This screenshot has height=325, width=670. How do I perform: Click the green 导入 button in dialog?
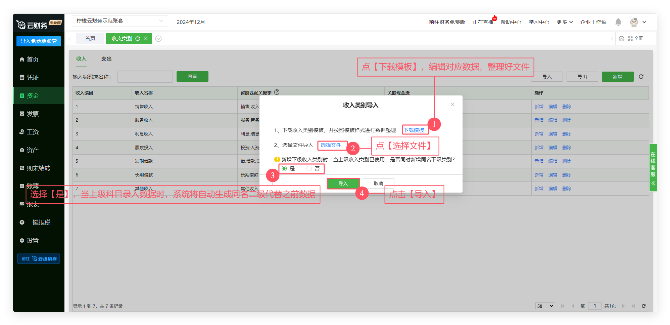[x=343, y=184]
